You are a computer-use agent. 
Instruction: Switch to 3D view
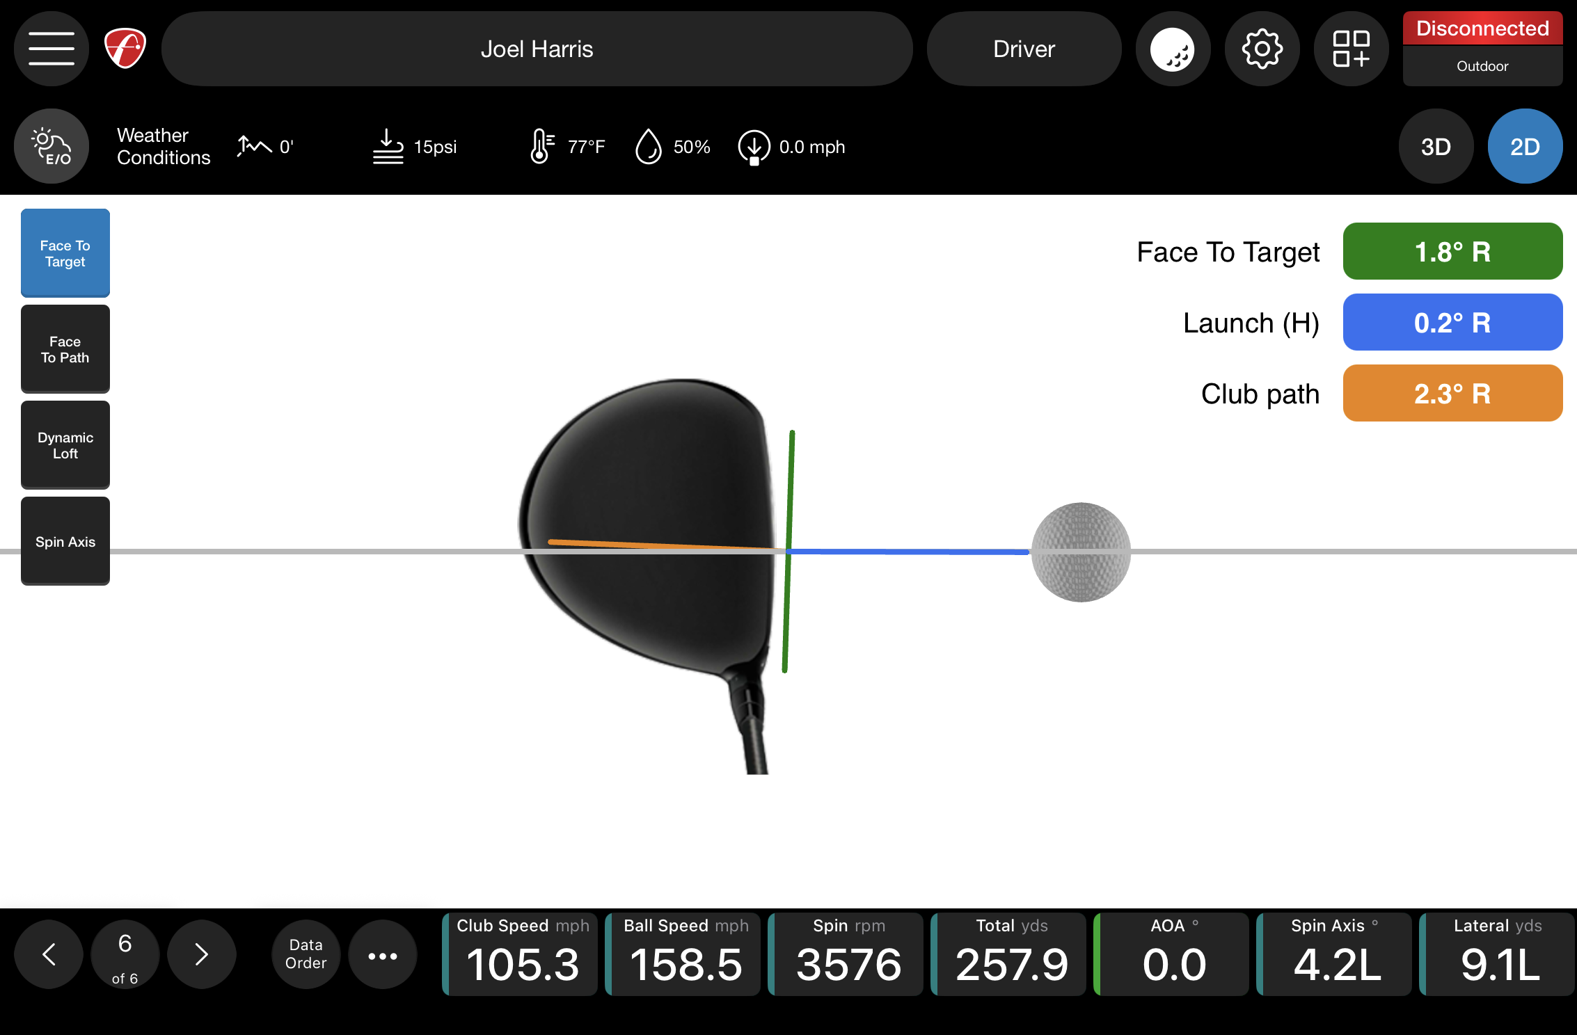coord(1436,146)
